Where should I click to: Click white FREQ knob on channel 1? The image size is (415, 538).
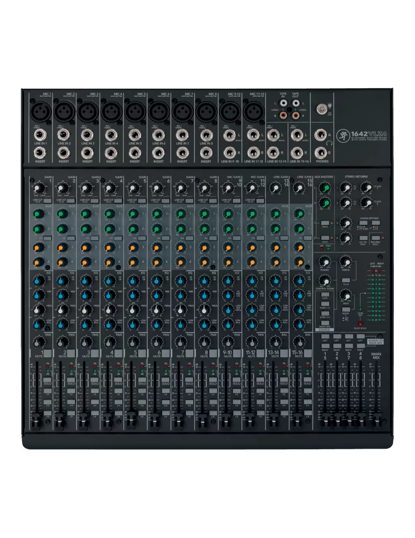tap(38, 309)
